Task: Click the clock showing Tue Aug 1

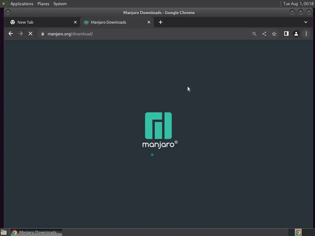Action: point(298,4)
